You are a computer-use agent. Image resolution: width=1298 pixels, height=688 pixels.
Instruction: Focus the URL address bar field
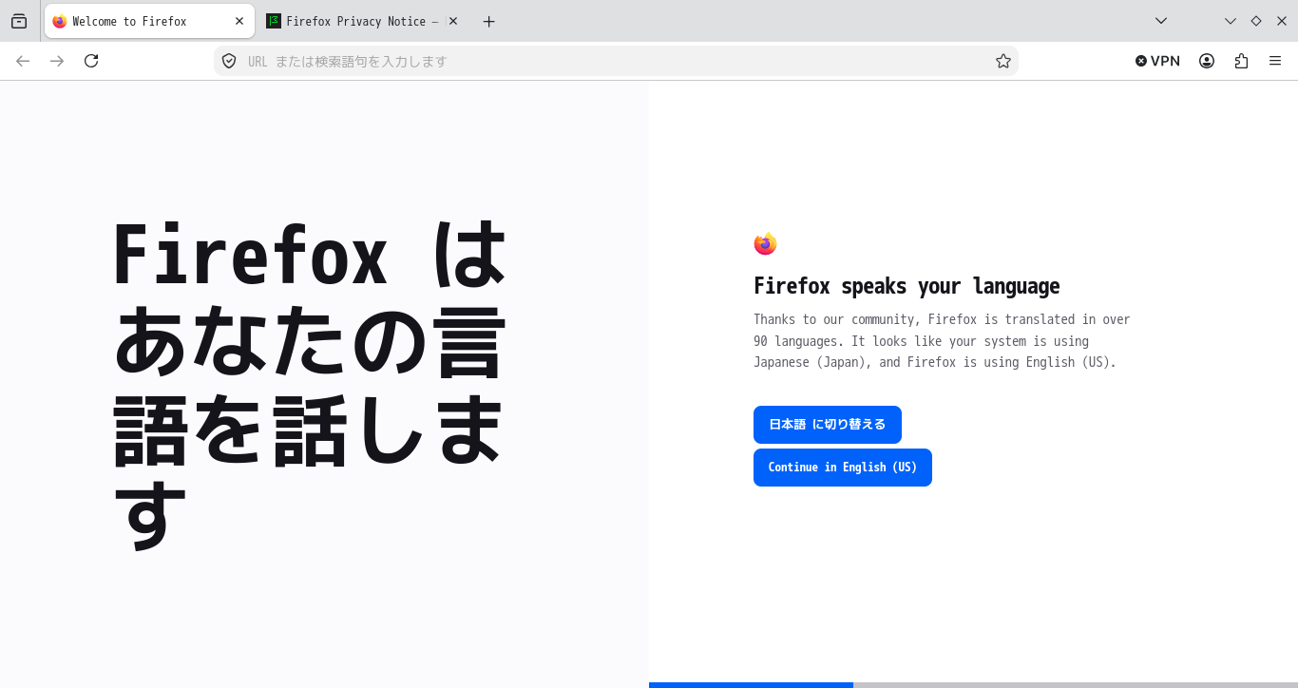pos(616,61)
